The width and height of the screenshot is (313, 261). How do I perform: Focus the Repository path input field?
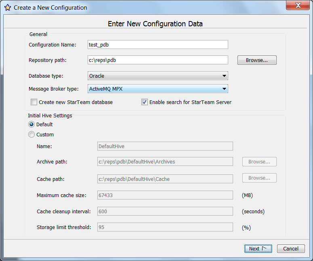158,60
